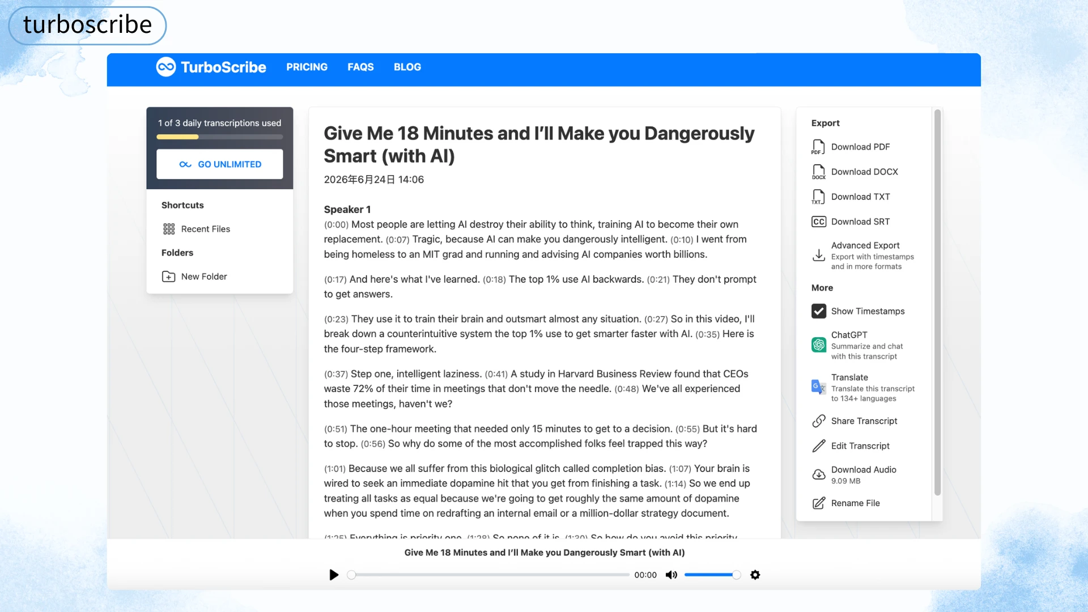This screenshot has width=1088, height=612.
Task: Jump to timestamp (1:14) in transcript
Action: pyautogui.click(x=675, y=483)
